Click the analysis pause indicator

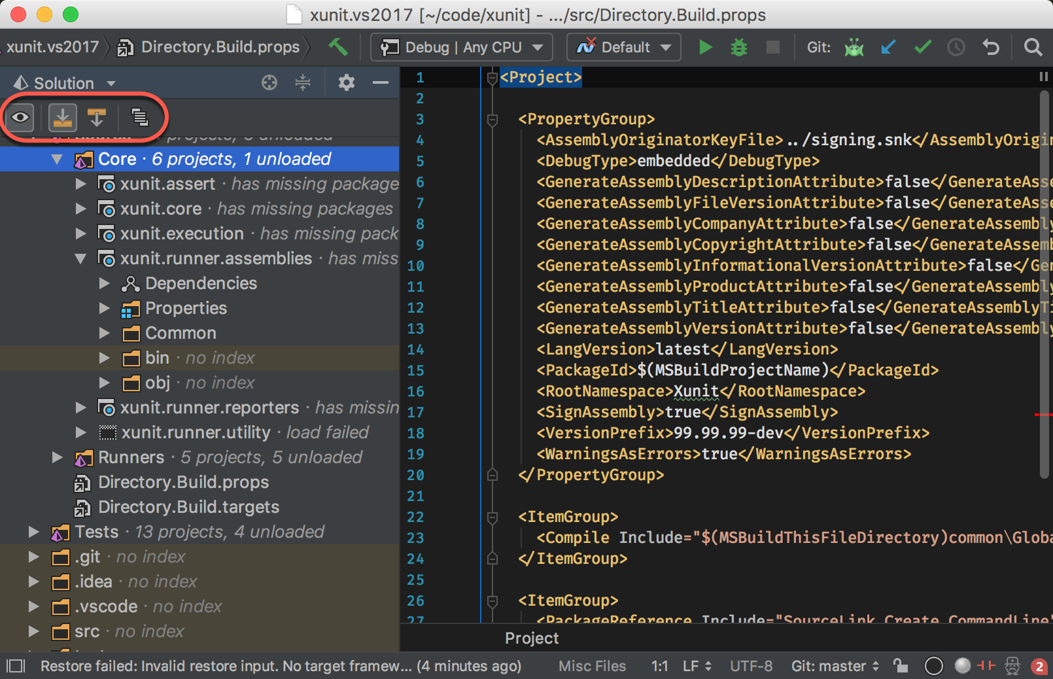pyautogui.click(x=1043, y=77)
